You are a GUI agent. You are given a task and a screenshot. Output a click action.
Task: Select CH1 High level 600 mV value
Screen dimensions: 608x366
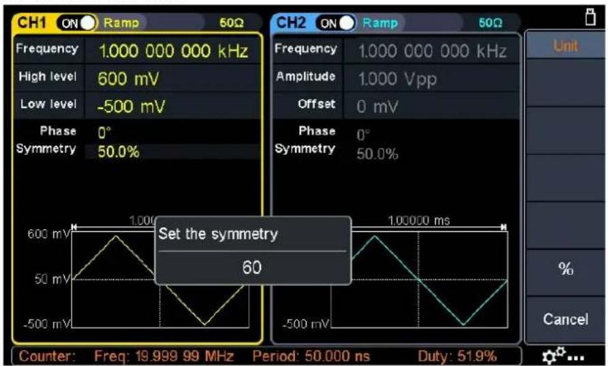(128, 79)
